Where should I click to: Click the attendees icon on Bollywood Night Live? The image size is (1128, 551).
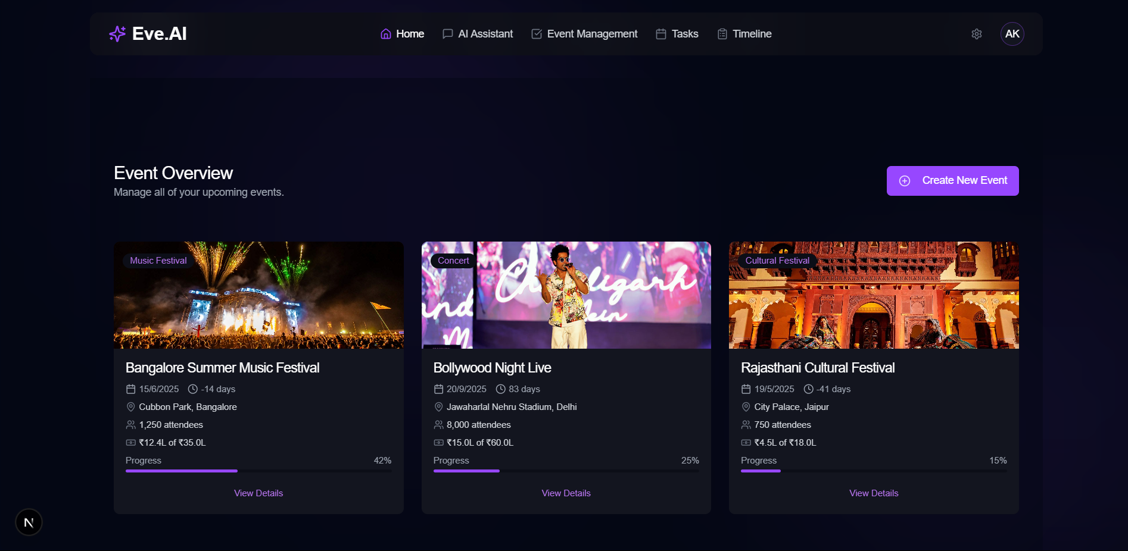(438, 425)
